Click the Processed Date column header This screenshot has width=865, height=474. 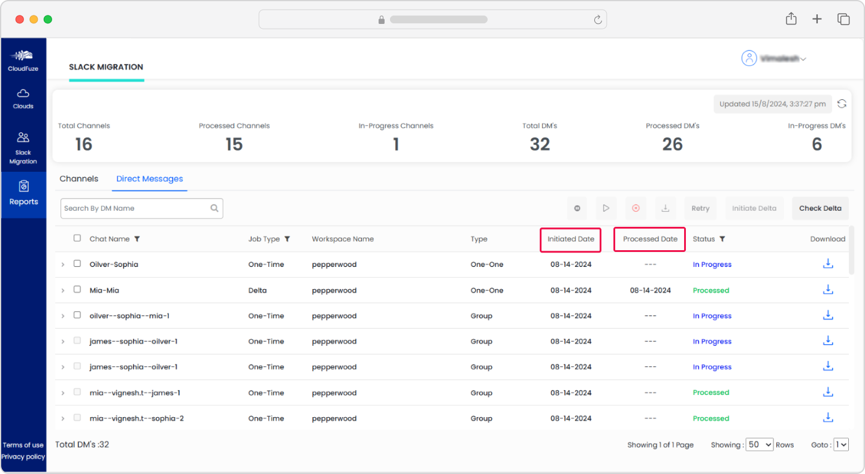(x=650, y=239)
